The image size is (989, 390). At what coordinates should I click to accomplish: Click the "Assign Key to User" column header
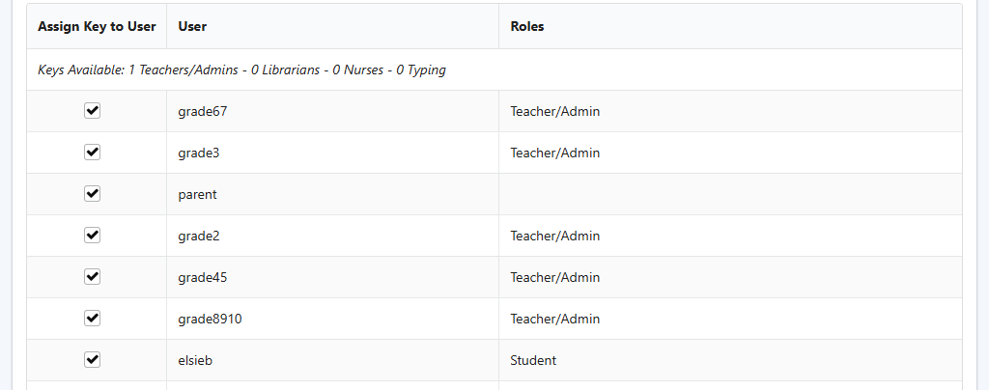click(x=97, y=26)
